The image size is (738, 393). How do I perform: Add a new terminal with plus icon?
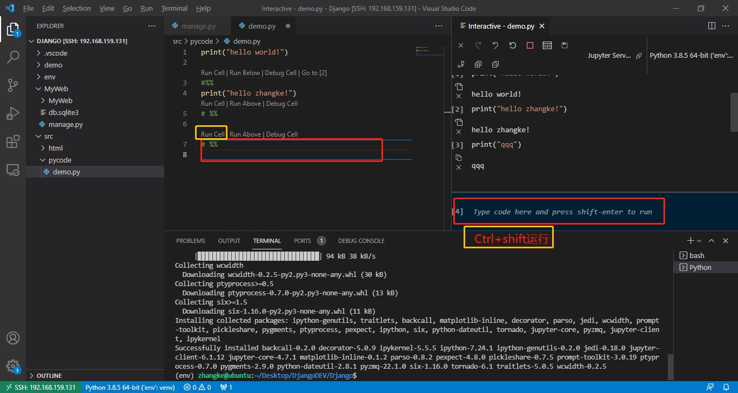click(x=690, y=241)
